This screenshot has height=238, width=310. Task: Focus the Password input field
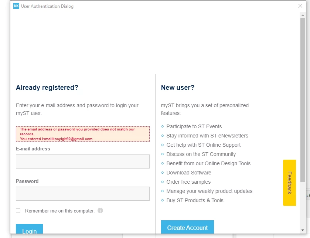(83, 194)
